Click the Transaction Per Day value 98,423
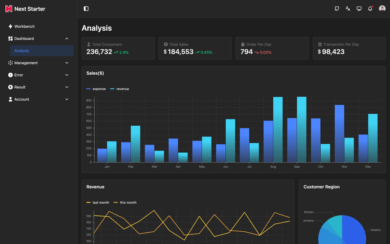Screen dimensions: 390x244 tap(333, 52)
